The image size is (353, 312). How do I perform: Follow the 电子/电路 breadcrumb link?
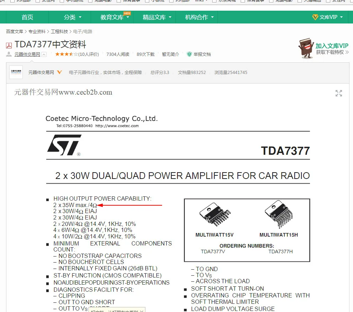pos(82,32)
